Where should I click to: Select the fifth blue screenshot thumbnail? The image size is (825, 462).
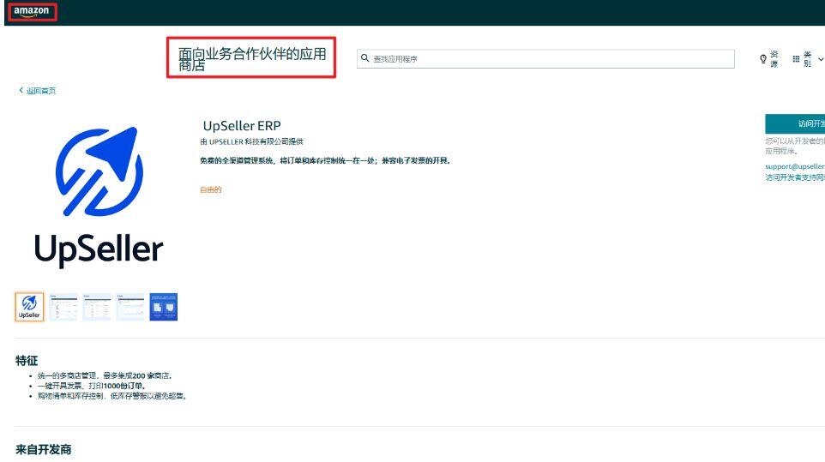click(164, 307)
